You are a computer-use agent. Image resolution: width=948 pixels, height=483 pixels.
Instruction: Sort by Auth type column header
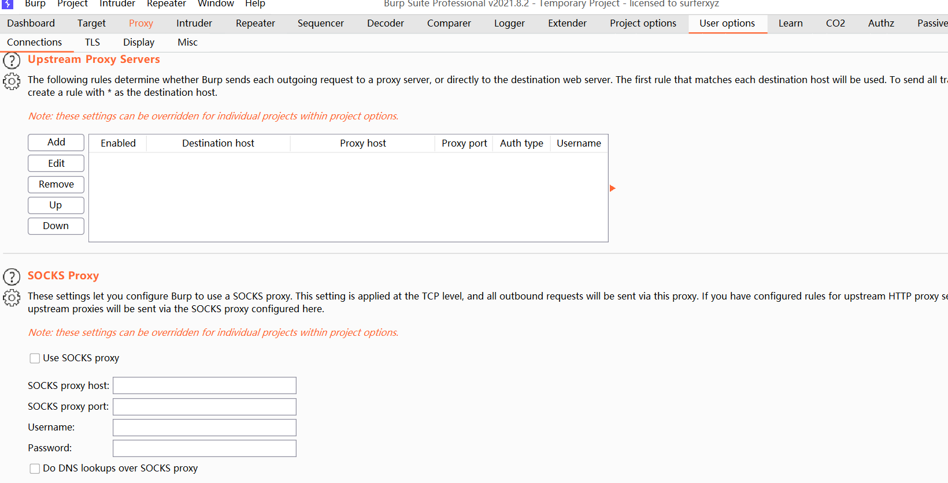521,143
